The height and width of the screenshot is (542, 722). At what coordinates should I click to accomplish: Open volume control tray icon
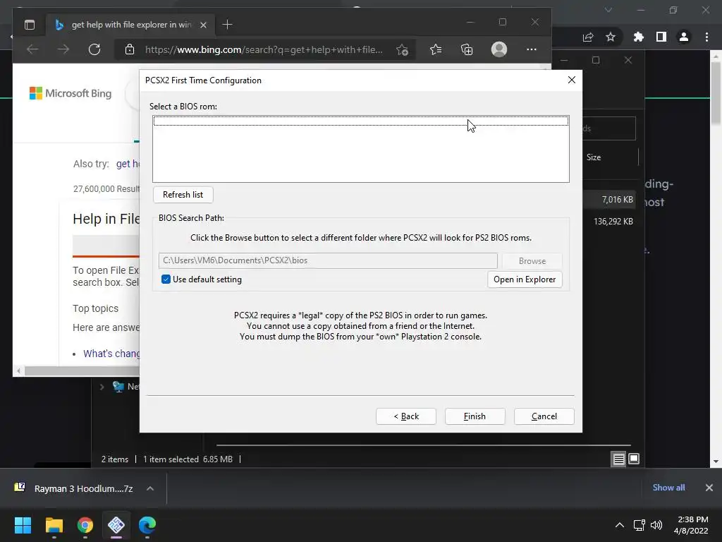tap(656, 525)
